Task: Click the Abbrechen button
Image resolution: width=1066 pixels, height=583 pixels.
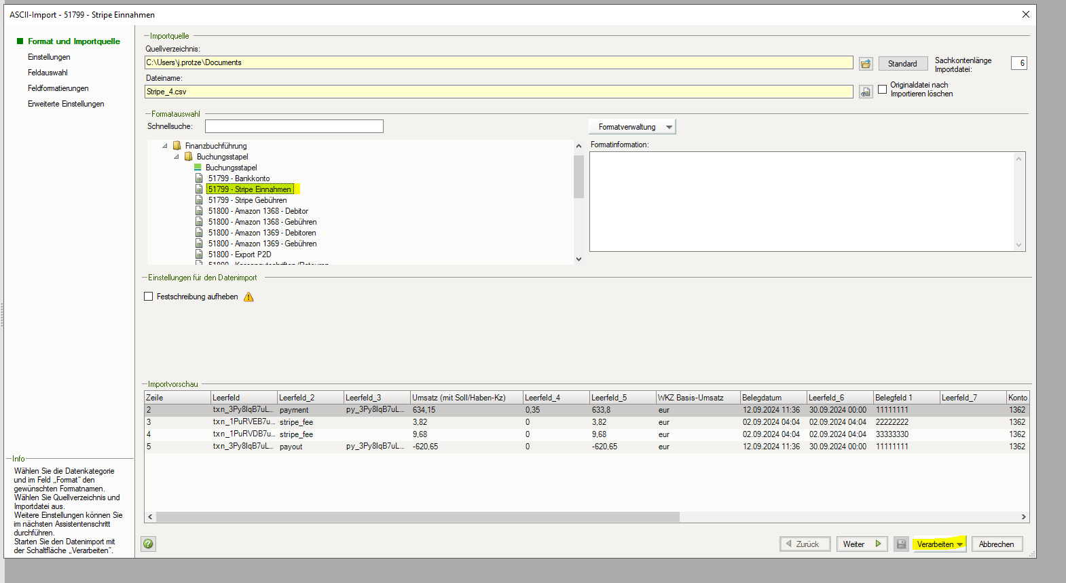Action: (x=996, y=544)
